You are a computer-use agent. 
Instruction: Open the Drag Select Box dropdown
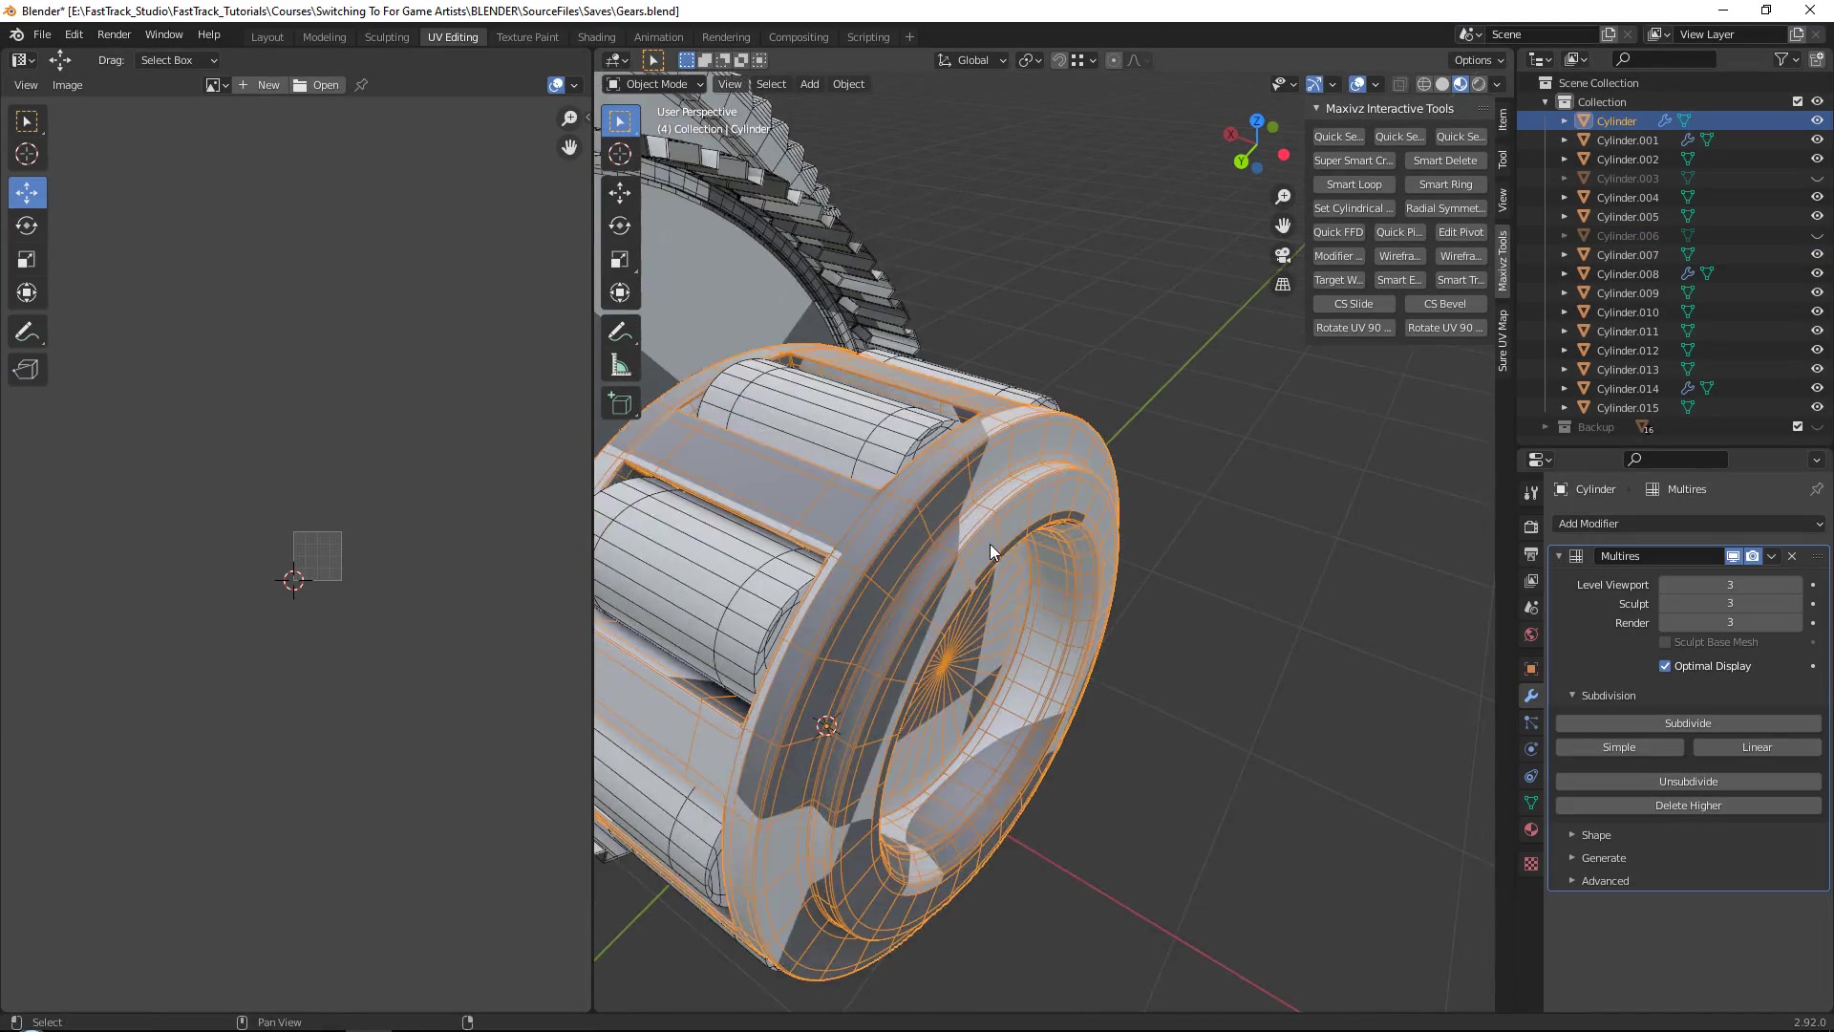pyautogui.click(x=178, y=60)
